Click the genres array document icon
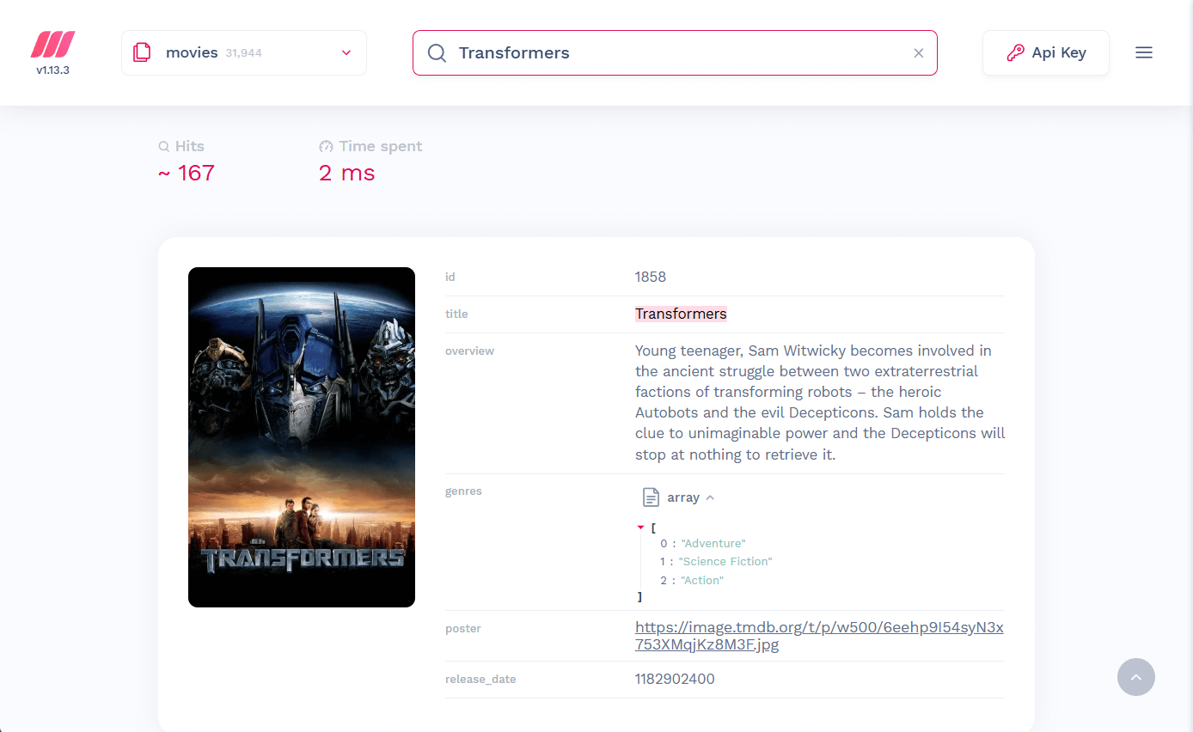 pyautogui.click(x=652, y=497)
